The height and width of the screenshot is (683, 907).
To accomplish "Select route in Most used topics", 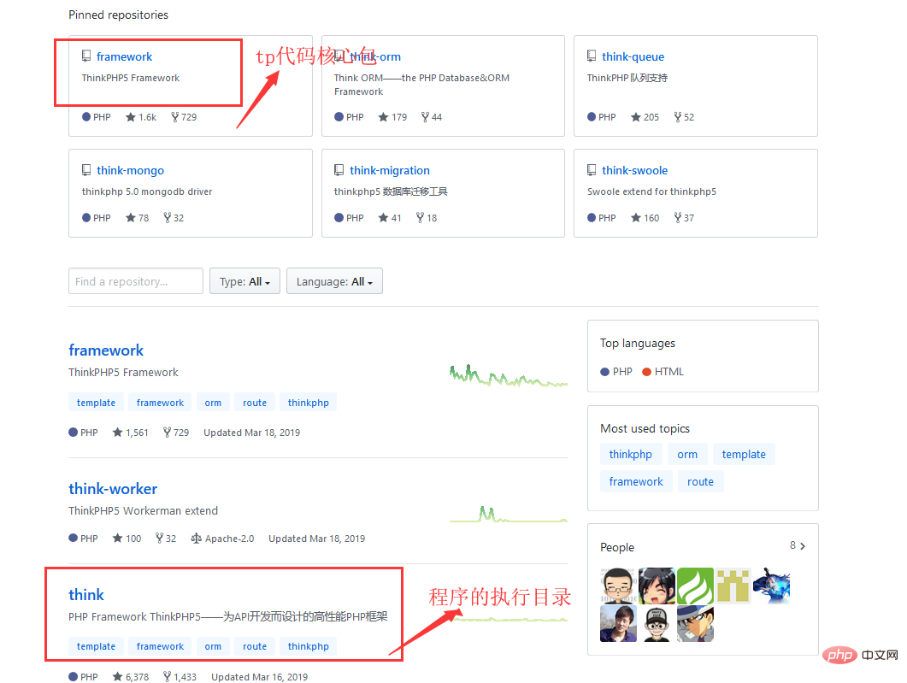I will (x=700, y=482).
